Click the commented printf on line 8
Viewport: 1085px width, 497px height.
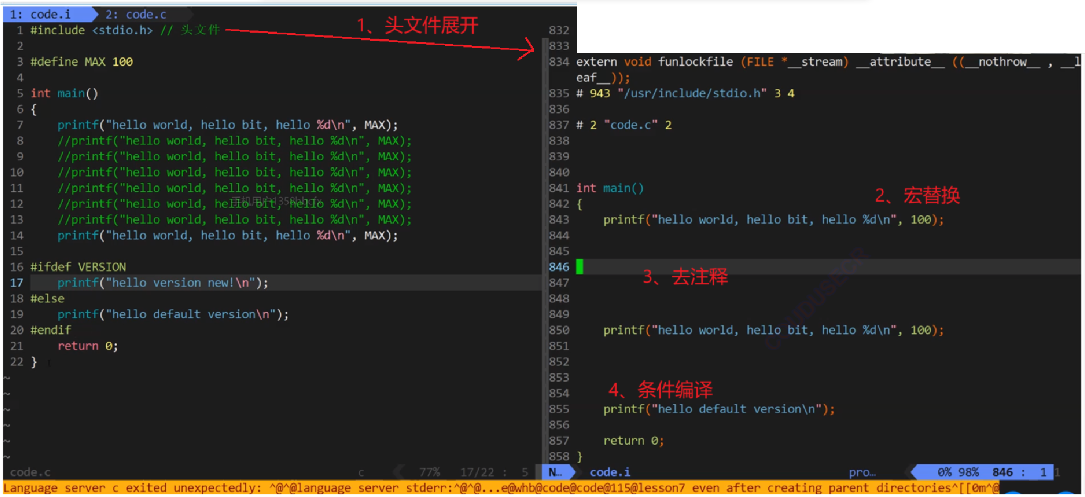[235, 141]
